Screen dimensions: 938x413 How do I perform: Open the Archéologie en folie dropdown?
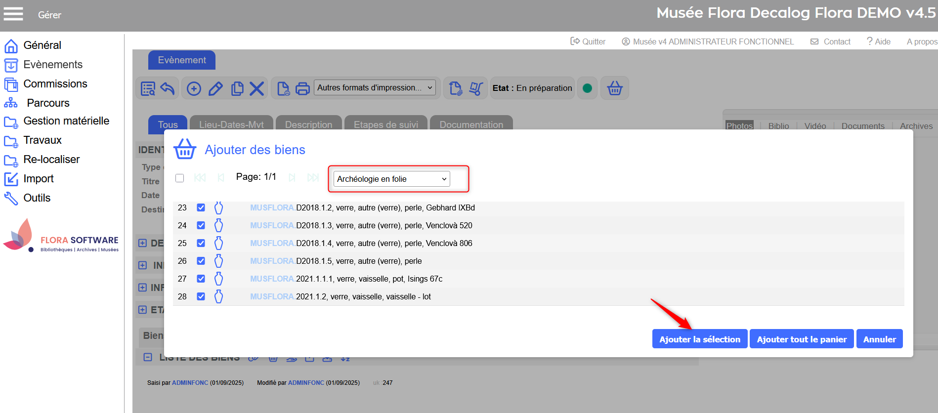pyautogui.click(x=391, y=179)
